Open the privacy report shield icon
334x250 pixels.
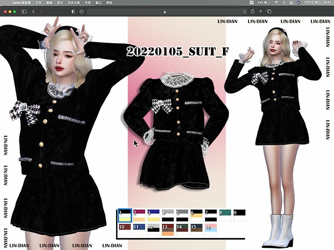click(73, 12)
